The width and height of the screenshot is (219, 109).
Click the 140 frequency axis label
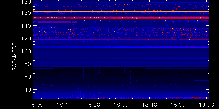point(26,26)
